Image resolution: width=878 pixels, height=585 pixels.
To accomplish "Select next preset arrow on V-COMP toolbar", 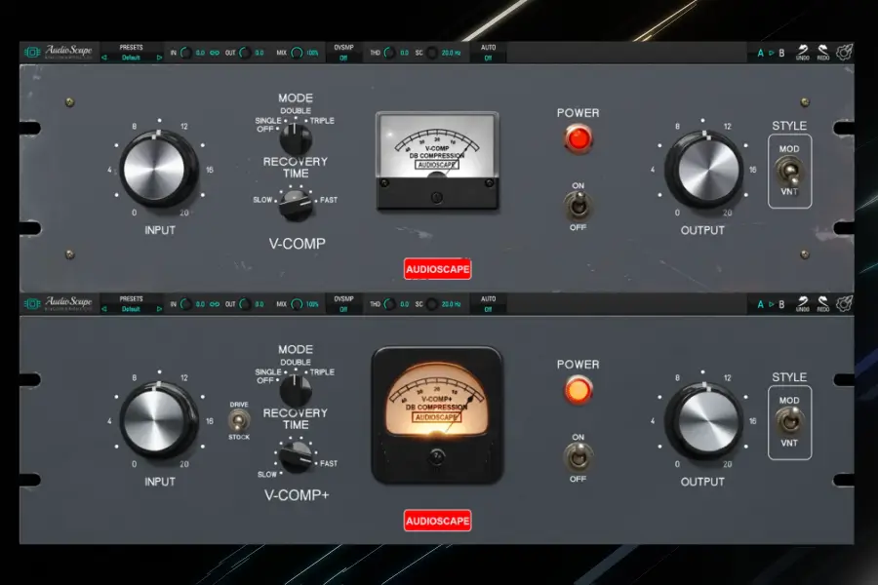I will pyautogui.click(x=159, y=58).
